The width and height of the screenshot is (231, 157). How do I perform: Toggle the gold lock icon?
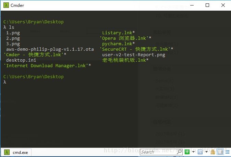point(213,152)
